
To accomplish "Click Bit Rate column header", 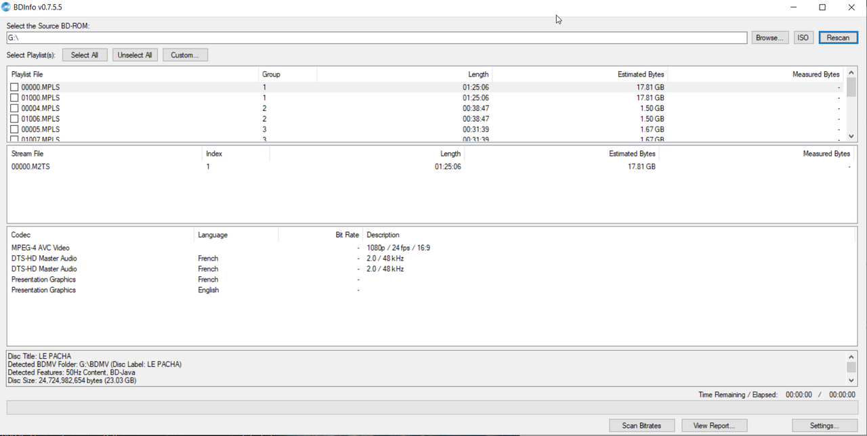I will (320, 235).
